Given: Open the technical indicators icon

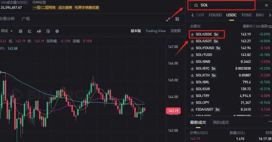Looking at the screenshot, I should tap(48, 31).
